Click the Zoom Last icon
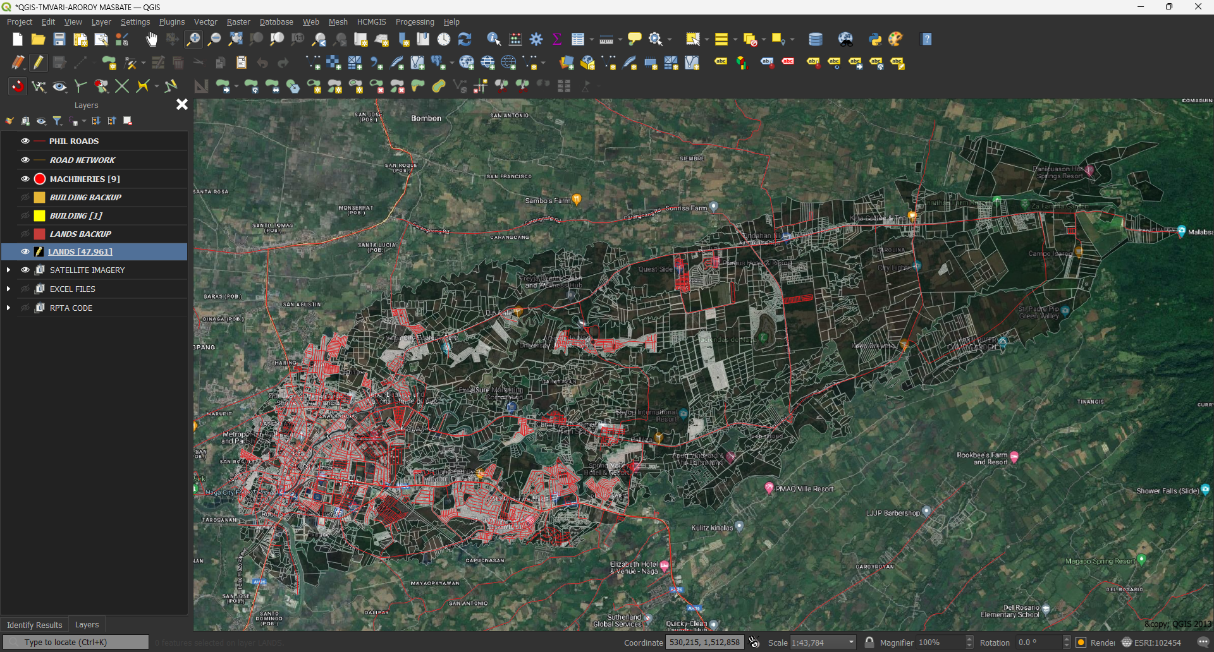Viewport: 1214px width, 652px height. (319, 40)
